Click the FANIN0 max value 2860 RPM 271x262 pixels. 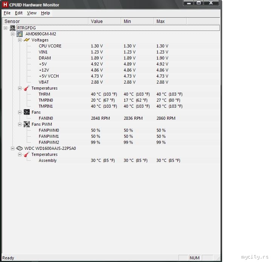(x=166, y=118)
